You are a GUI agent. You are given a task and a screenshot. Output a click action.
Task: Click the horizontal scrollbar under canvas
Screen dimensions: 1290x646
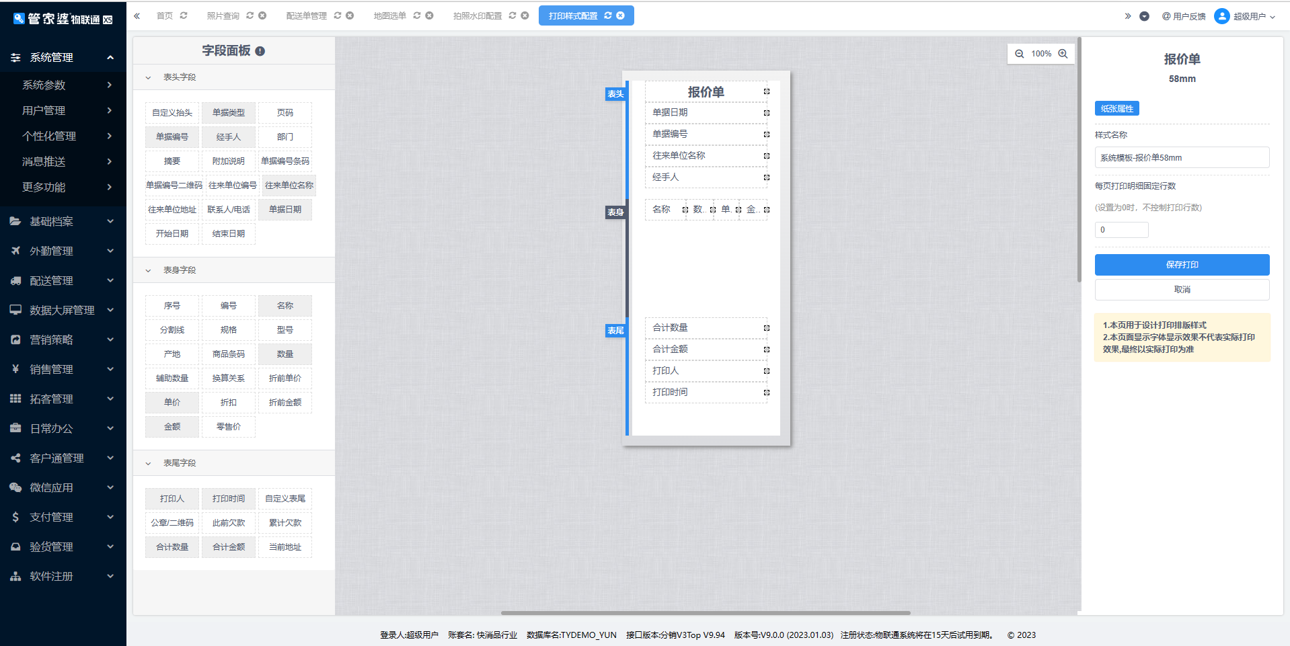(x=706, y=613)
